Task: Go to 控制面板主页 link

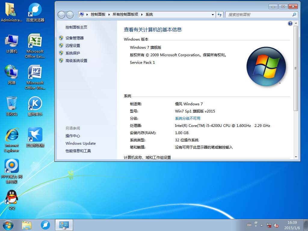Action: pos(76,27)
